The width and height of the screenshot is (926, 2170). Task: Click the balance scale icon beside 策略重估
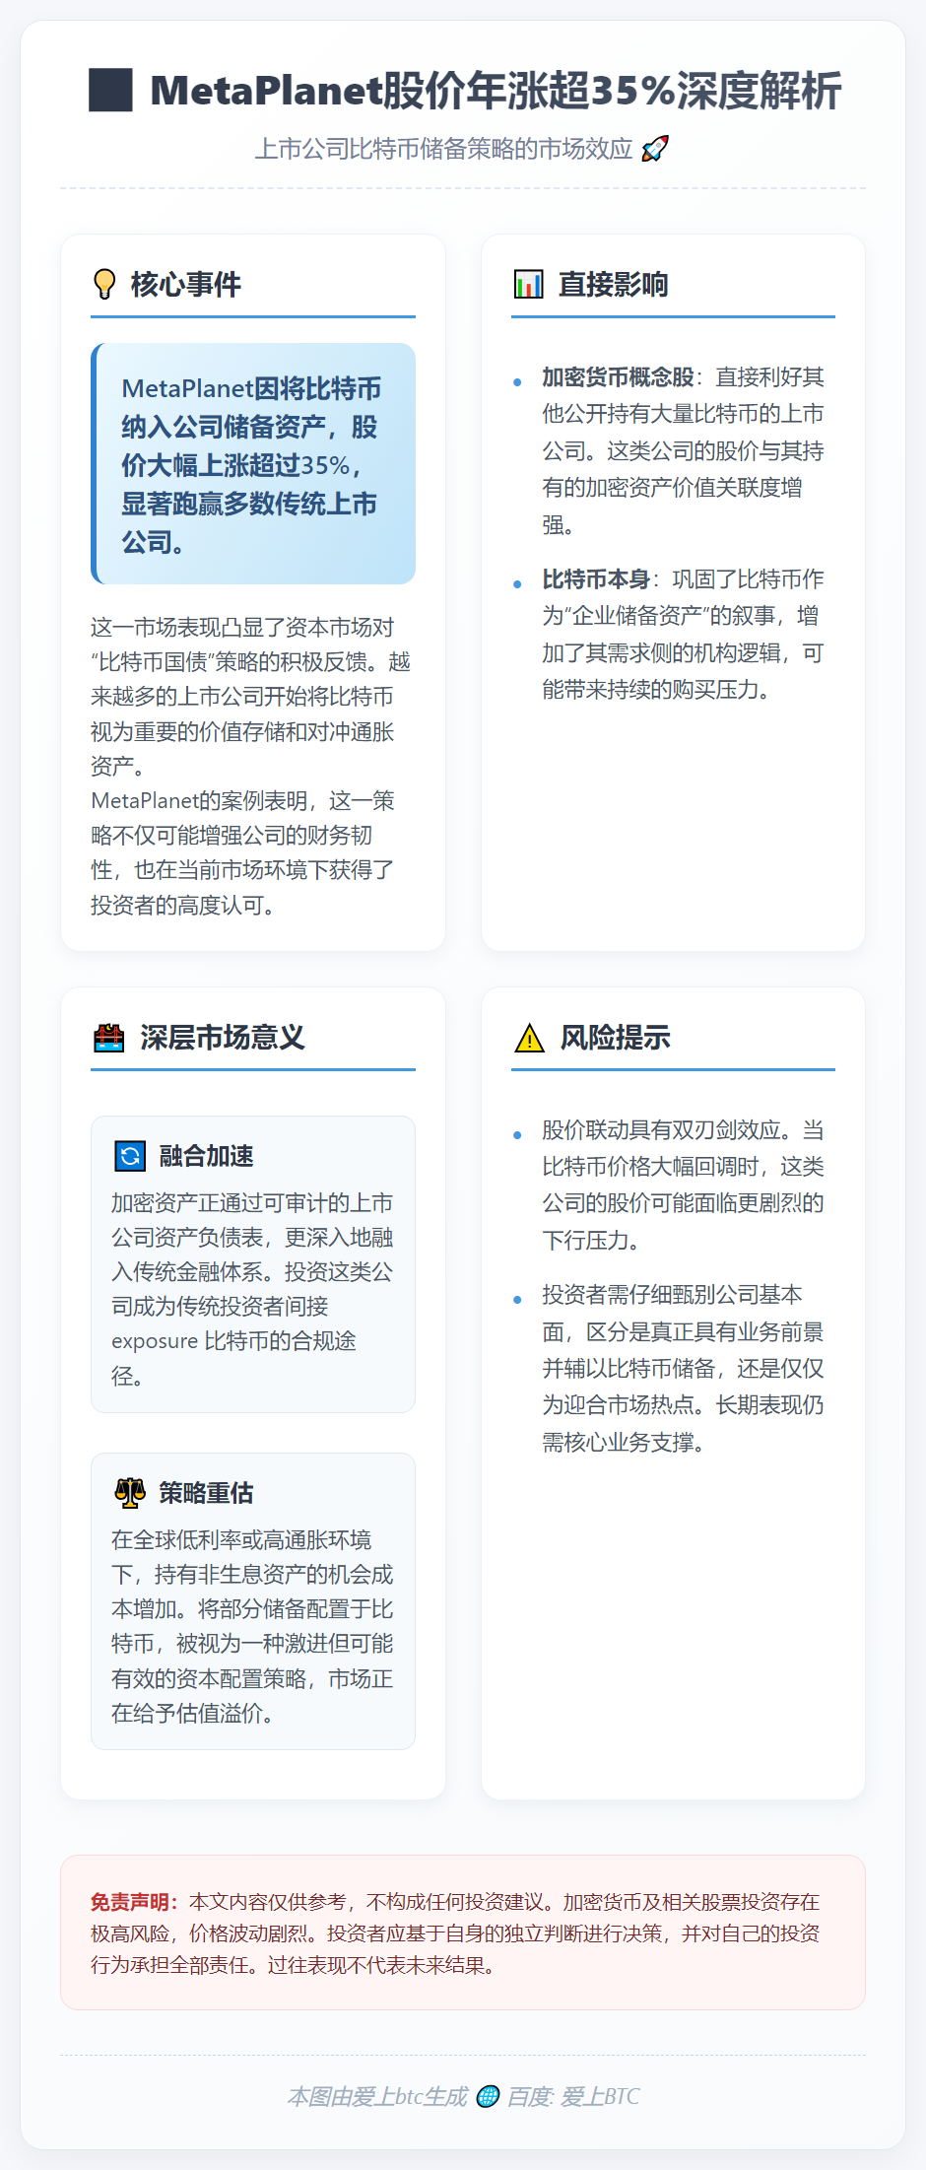tap(130, 1493)
